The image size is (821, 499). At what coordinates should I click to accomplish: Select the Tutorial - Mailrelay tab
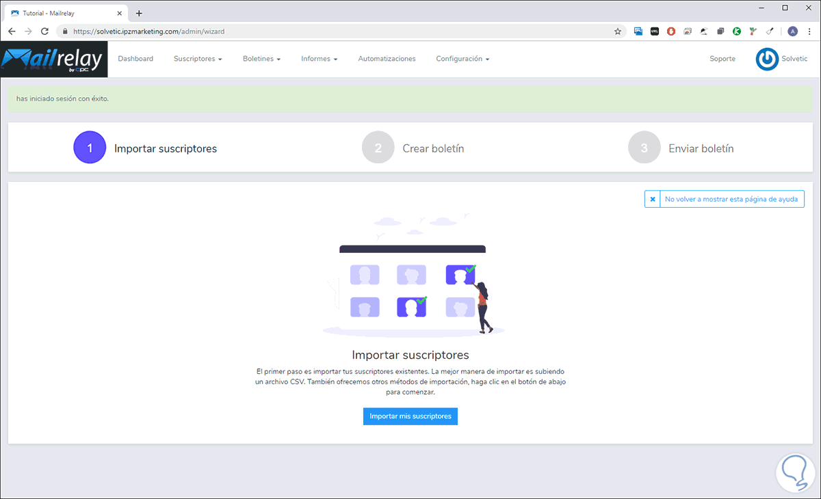click(x=68, y=13)
